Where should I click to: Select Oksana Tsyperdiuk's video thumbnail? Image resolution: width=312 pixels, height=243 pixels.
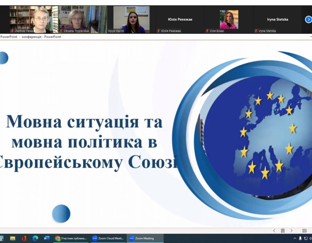click(x=83, y=19)
